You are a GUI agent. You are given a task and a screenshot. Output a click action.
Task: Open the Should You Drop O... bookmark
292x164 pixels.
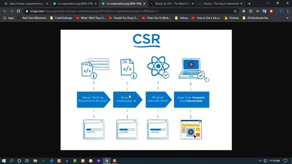coord(123,18)
